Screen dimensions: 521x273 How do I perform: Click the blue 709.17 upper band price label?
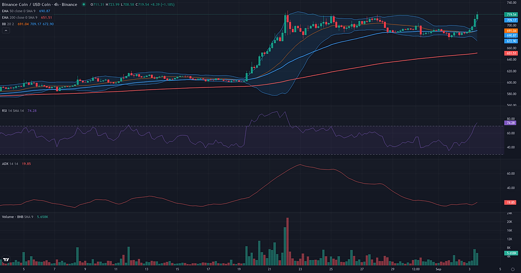pos(511,20)
